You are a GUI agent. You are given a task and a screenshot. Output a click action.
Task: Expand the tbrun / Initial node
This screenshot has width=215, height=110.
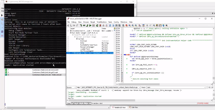[x=75, y=53]
